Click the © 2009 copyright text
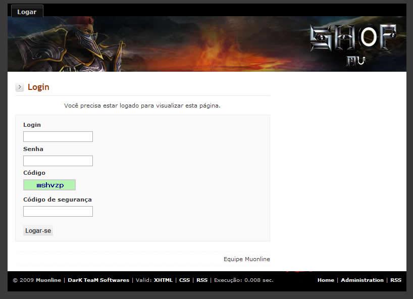413x299 pixels. click(x=23, y=280)
